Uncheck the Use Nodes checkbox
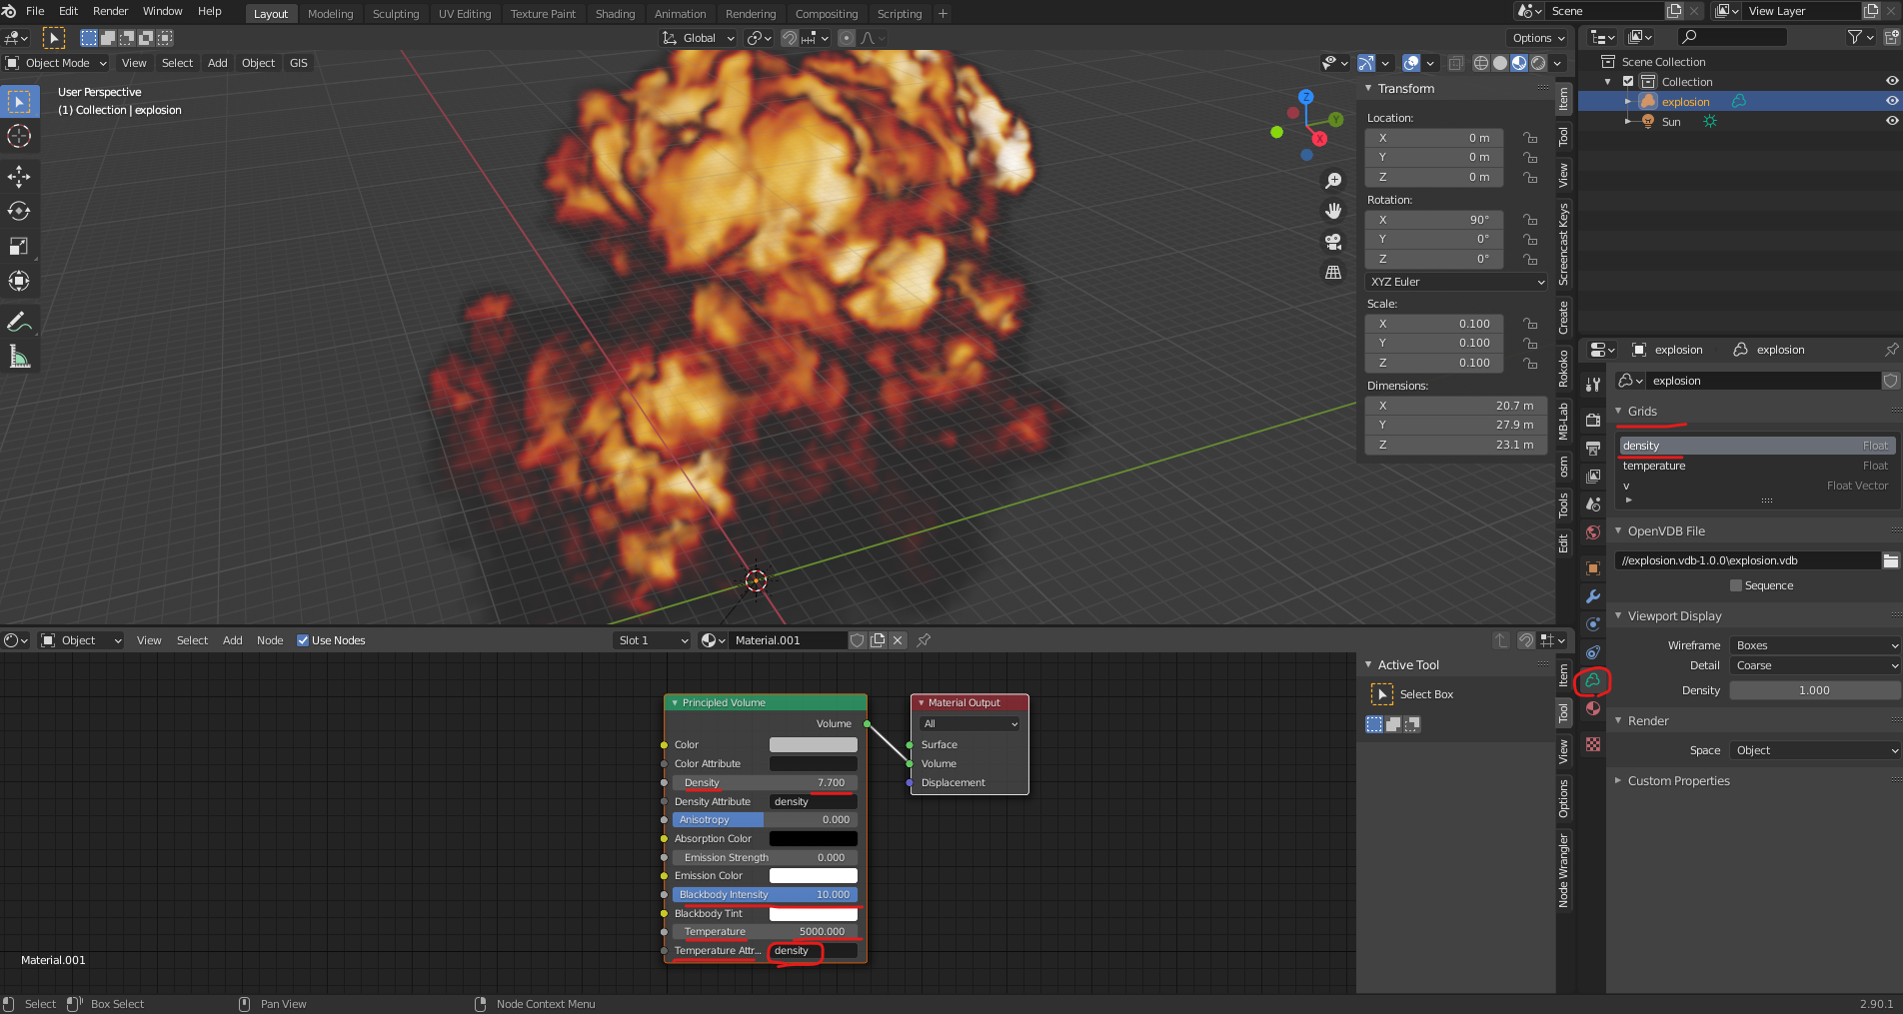 pyautogui.click(x=303, y=640)
